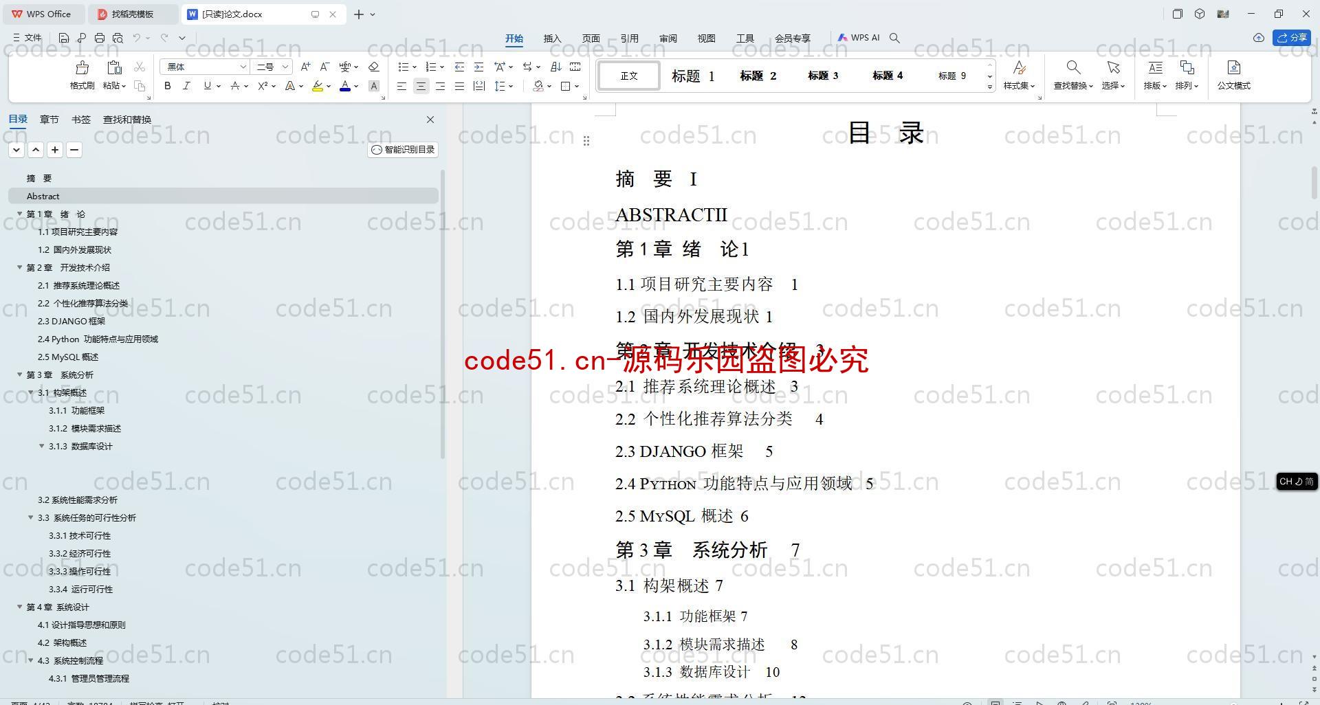Click the Undo arrow icon

click(137, 38)
